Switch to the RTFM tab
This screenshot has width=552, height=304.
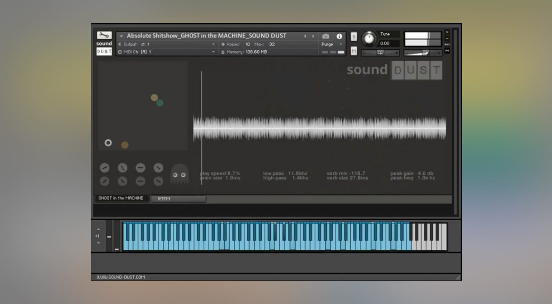click(x=178, y=199)
